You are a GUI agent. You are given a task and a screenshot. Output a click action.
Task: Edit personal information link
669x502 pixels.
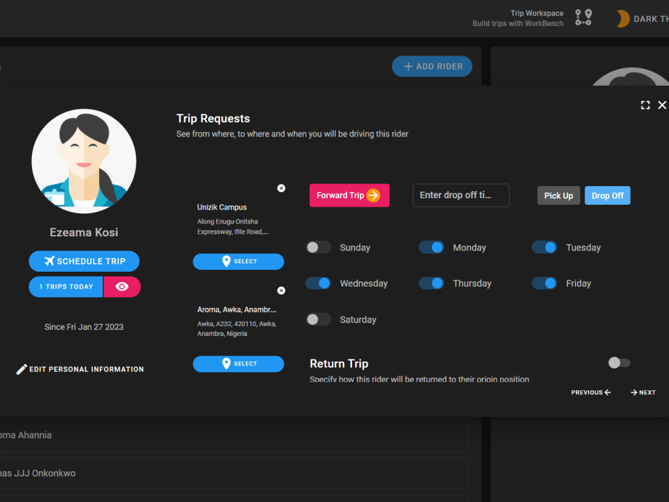(80, 369)
